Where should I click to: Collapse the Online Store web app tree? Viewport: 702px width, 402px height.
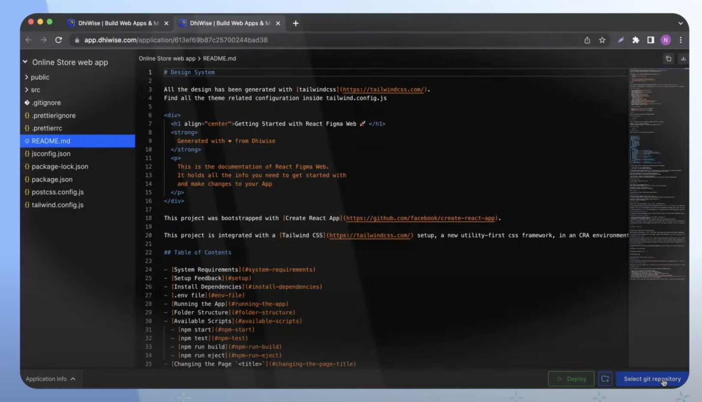[25, 62]
